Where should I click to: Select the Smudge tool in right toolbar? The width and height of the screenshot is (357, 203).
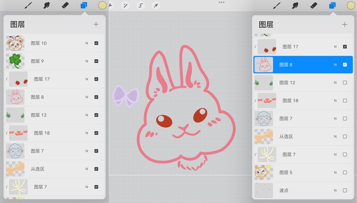[x=295, y=5]
